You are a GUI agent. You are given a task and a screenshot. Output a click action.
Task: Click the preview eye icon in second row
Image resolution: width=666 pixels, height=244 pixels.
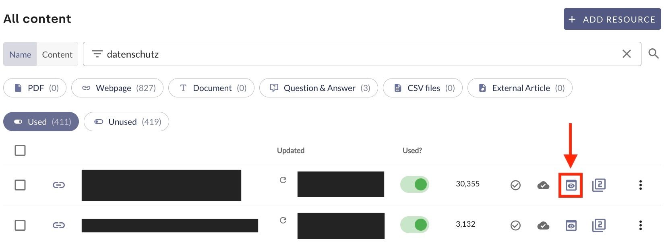pyautogui.click(x=571, y=225)
